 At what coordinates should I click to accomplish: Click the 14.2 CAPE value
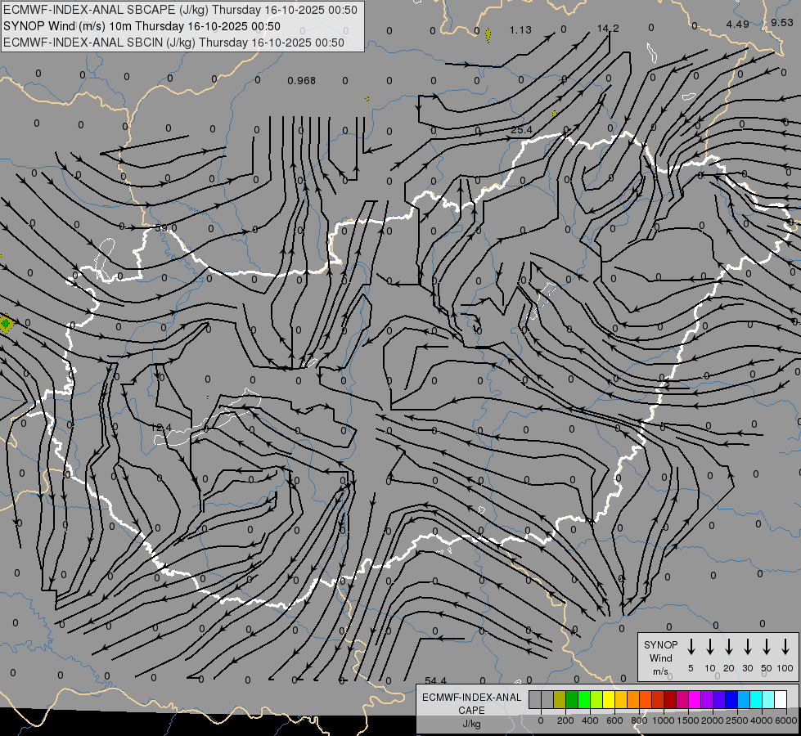pyautogui.click(x=608, y=28)
